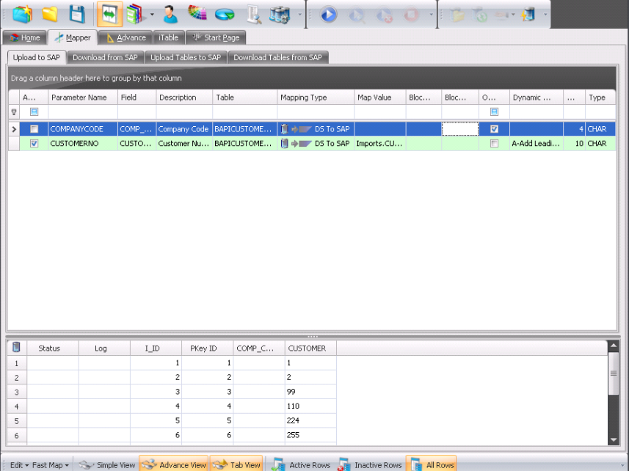Image resolution: width=629 pixels, height=471 pixels.
Task: Click scroll up arrow of data grid
Action: (x=614, y=345)
